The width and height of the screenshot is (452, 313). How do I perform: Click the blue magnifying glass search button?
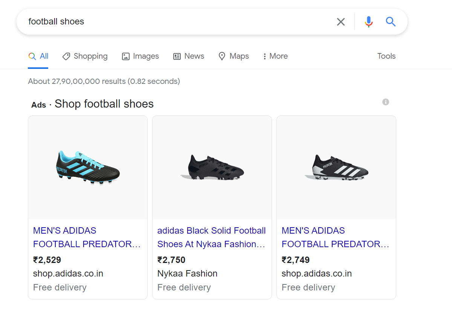click(391, 22)
